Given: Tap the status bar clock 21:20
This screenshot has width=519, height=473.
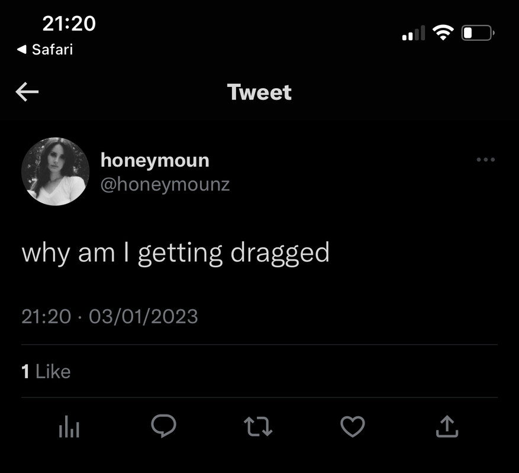Looking at the screenshot, I should point(69,24).
